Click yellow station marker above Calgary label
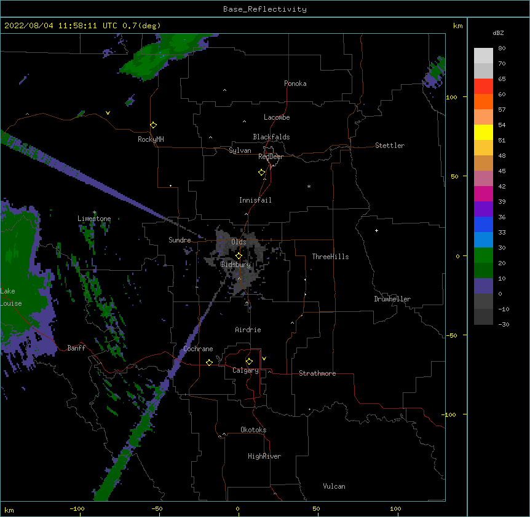This screenshot has height=517, width=530. tap(249, 361)
